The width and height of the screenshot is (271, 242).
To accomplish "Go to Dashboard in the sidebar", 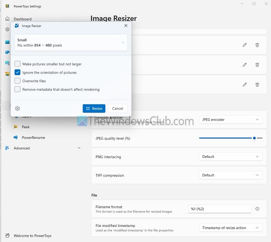I will 22,19.
